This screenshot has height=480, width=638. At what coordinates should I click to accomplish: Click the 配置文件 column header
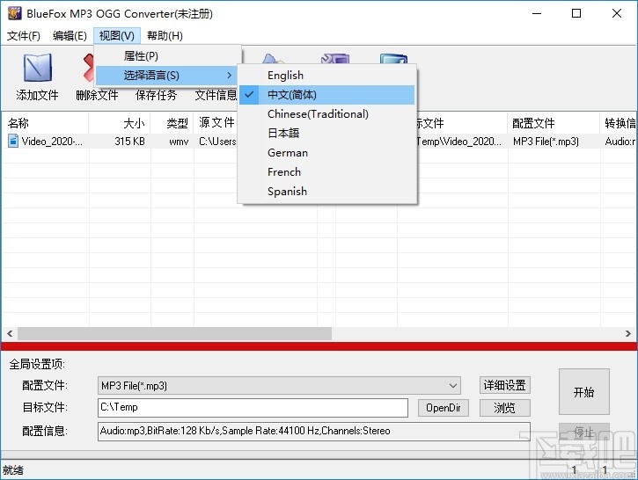554,123
